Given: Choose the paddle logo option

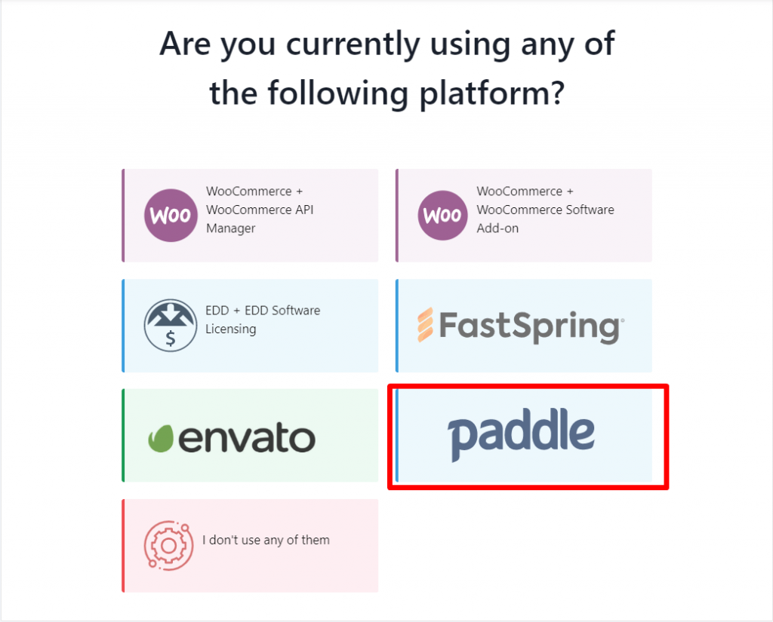Looking at the screenshot, I should 521,435.
